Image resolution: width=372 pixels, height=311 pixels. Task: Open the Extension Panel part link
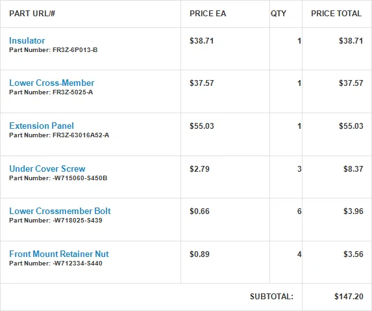pyautogui.click(x=42, y=126)
